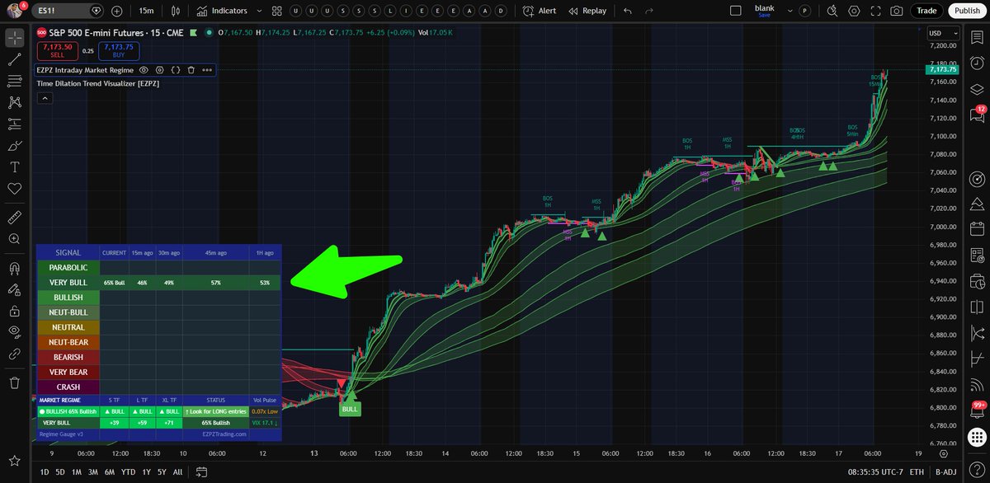
Task: Hide the EZPZ Intraday Market Regime indicator
Action: point(144,70)
